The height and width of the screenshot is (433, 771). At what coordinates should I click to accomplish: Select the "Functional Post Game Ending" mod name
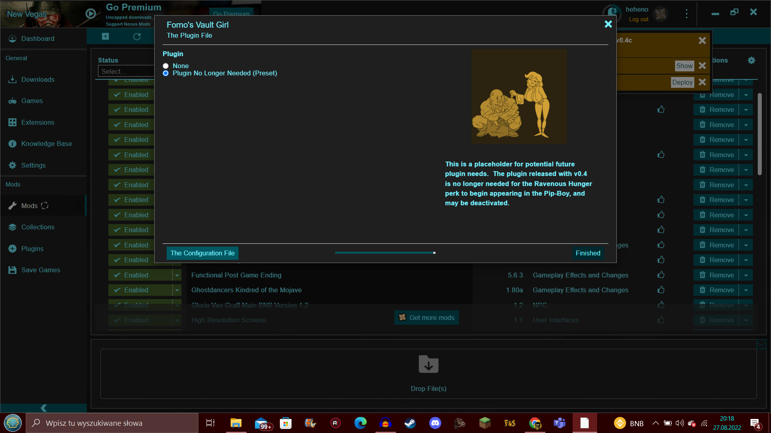(x=236, y=275)
